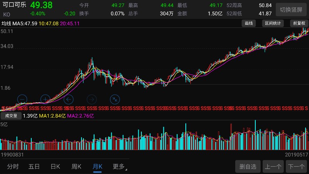Click the 均线 moving average label

pyautogui.click(x=6, y=24)
